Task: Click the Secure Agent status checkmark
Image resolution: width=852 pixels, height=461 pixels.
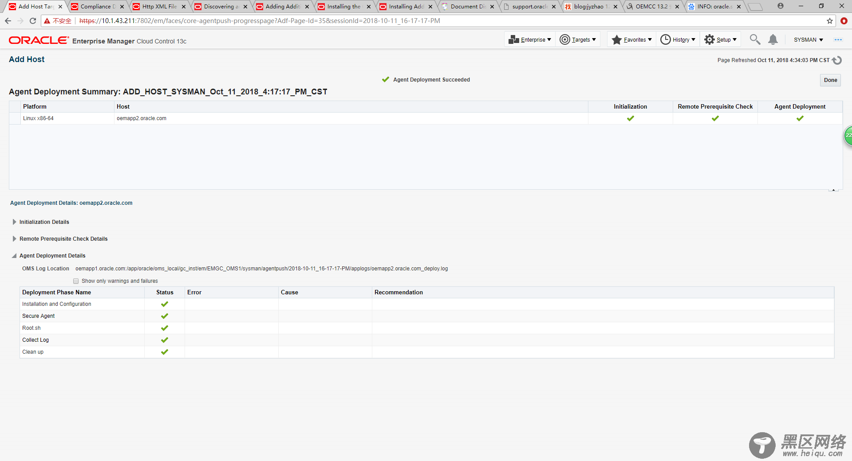Action: 165,316
